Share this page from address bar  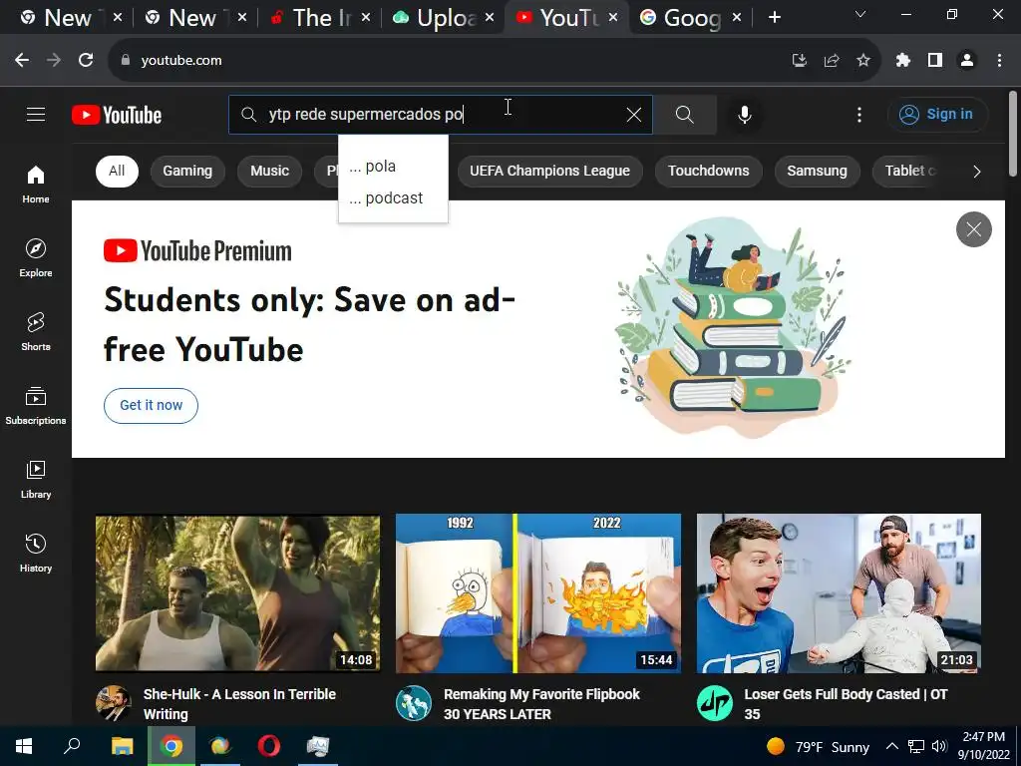click(832, 60)
